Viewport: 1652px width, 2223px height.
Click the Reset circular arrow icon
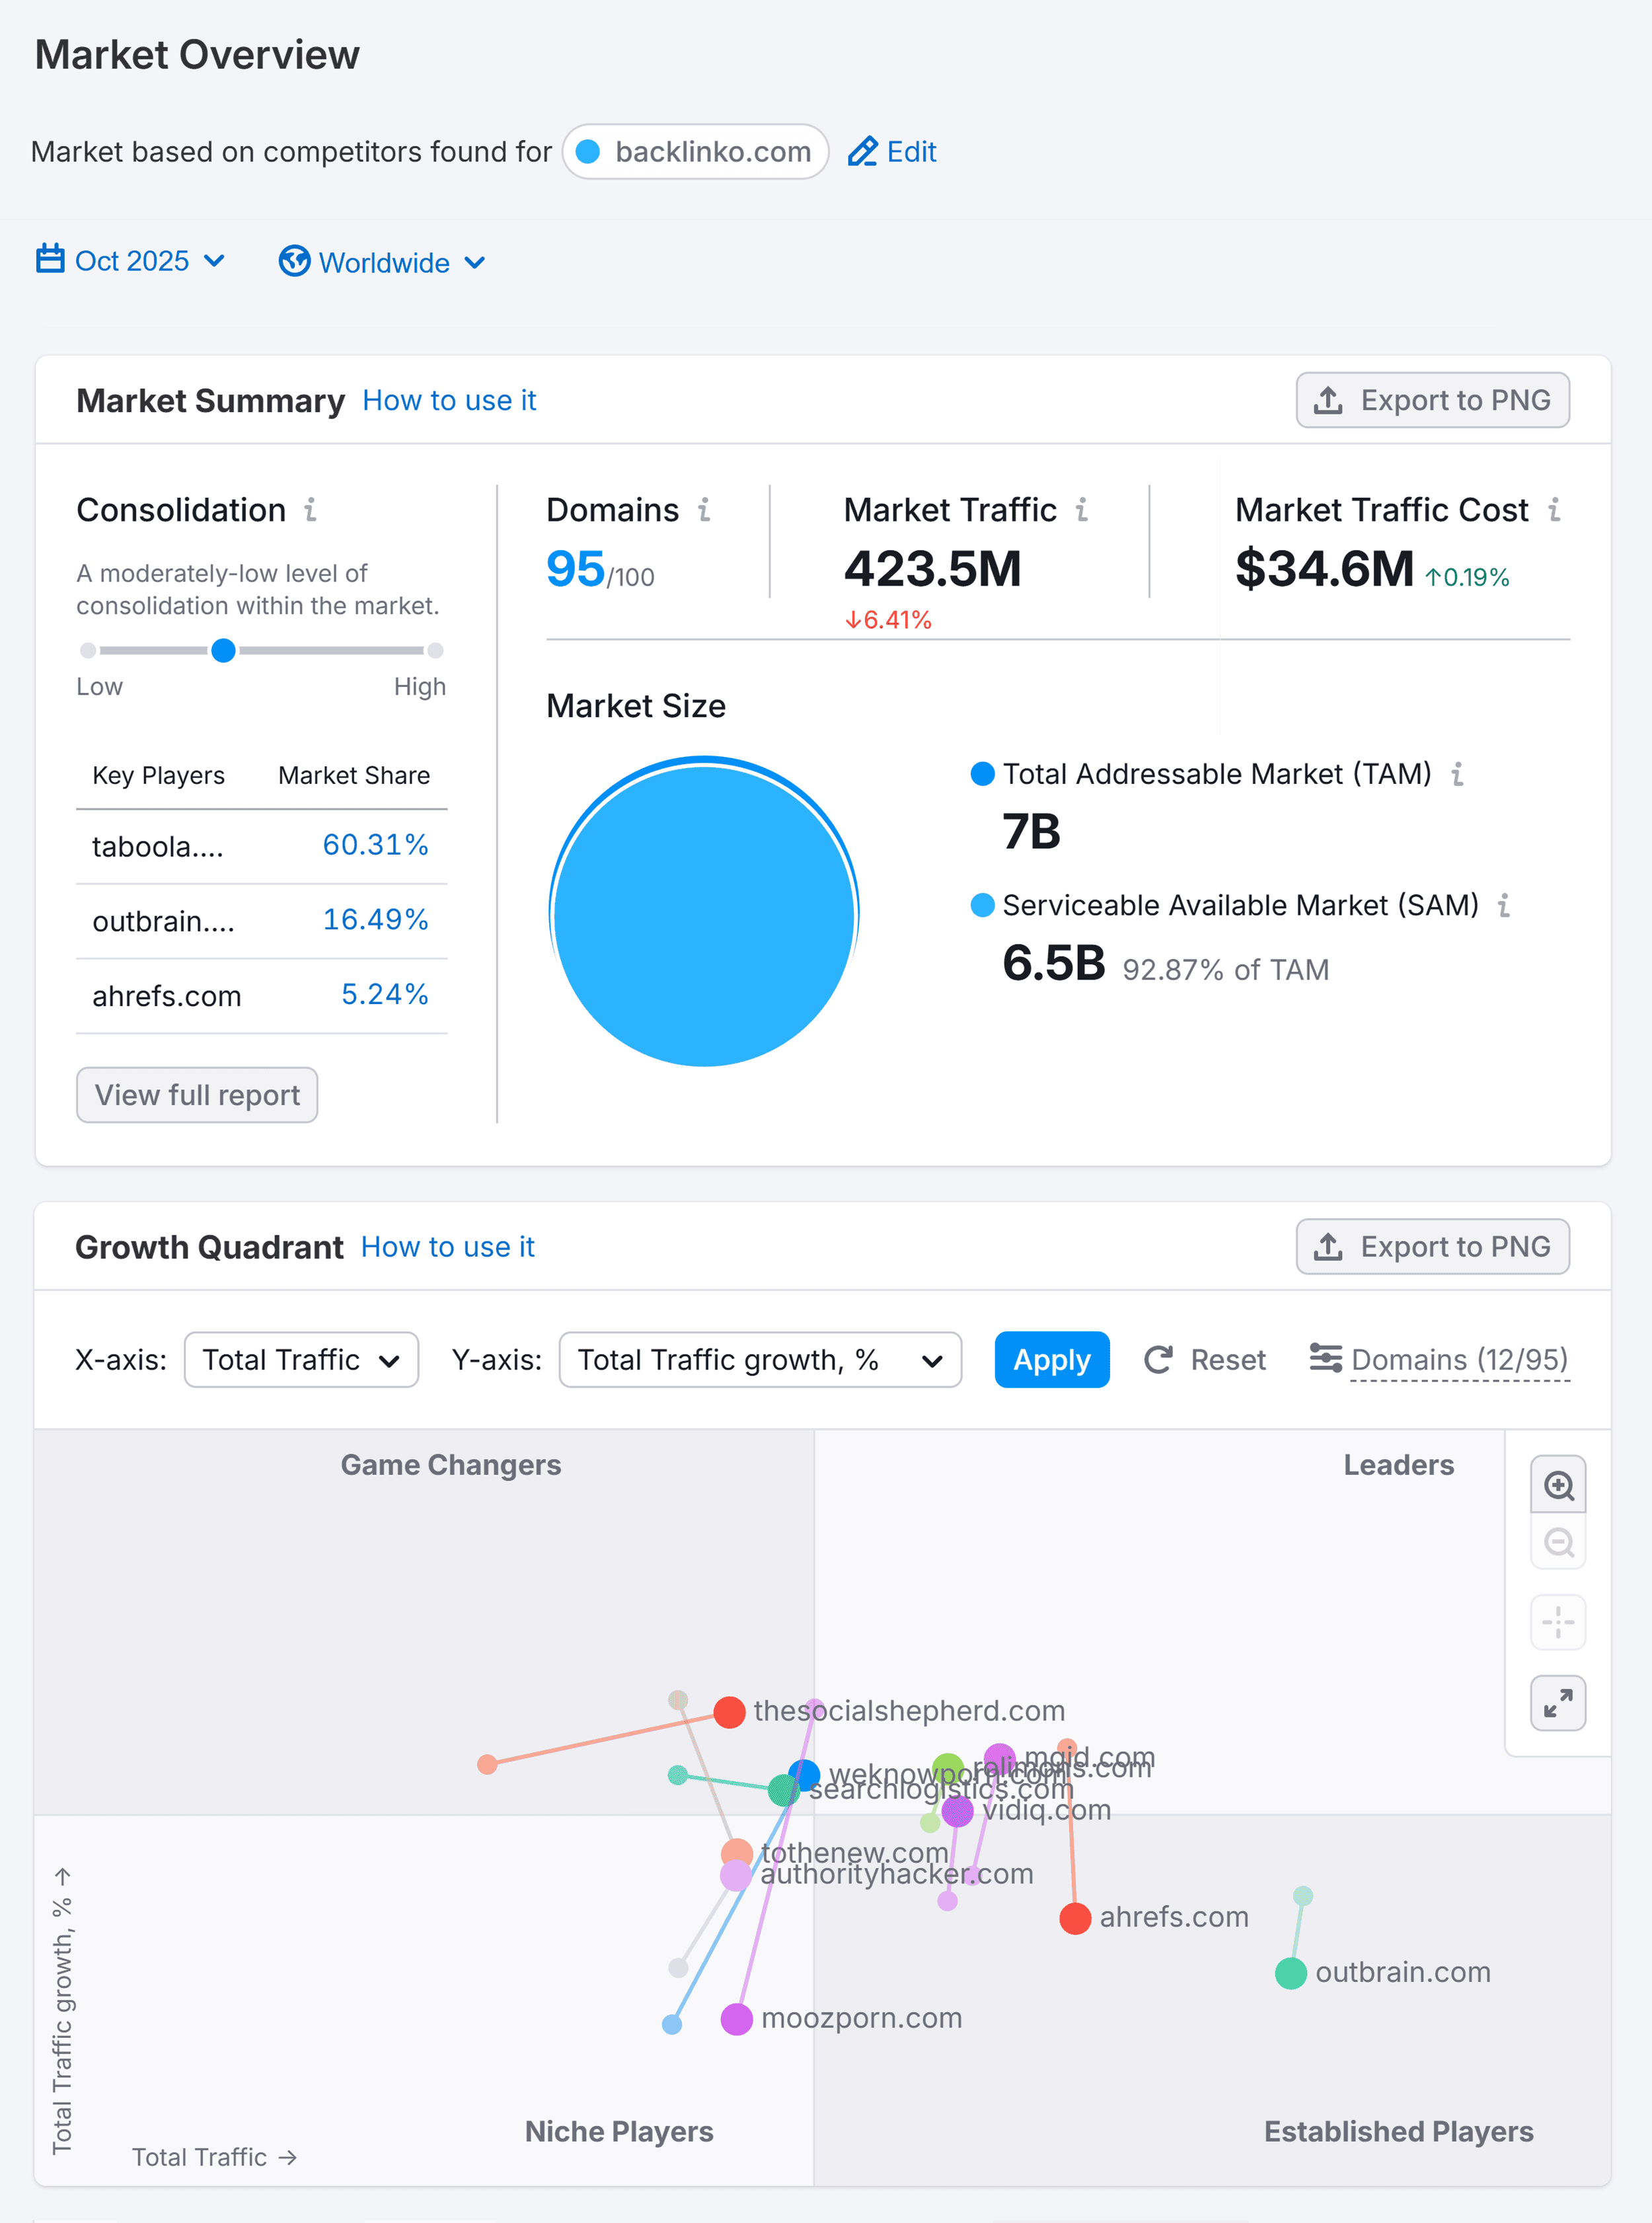[x=1158, y=1360]
